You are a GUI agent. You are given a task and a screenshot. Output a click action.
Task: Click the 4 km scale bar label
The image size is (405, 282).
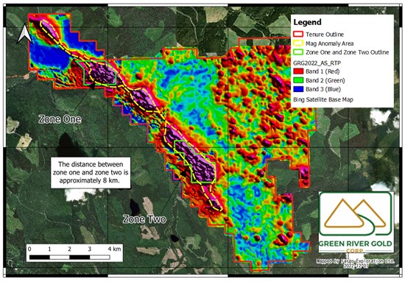tap(114, 249)
